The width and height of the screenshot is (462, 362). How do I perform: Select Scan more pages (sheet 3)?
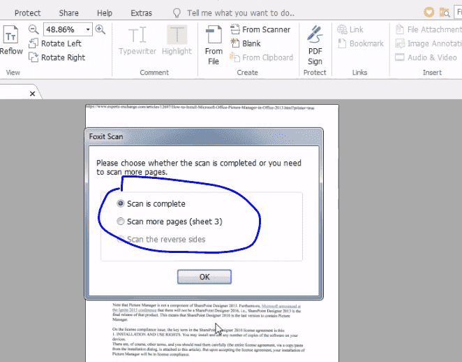[170, 222]
